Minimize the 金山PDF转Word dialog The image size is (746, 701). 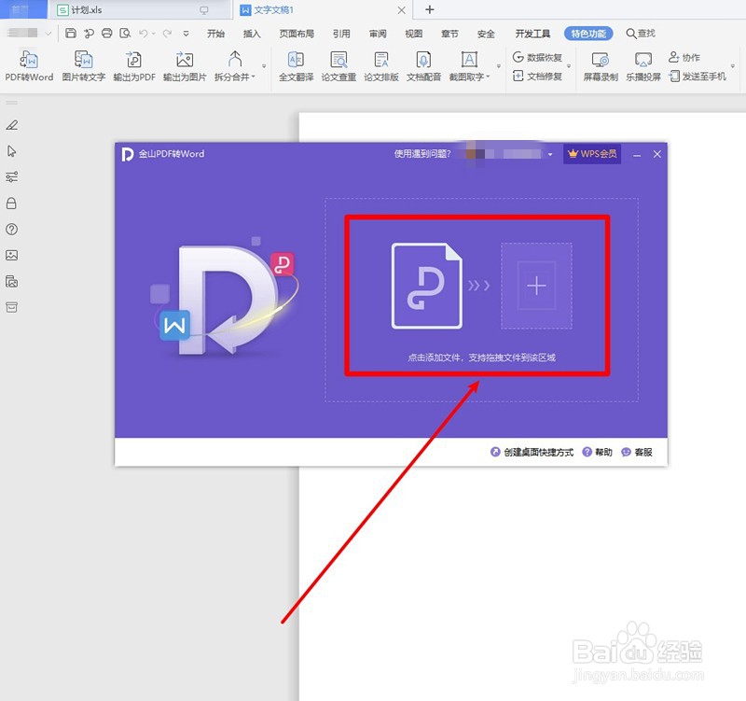[637, 154]
